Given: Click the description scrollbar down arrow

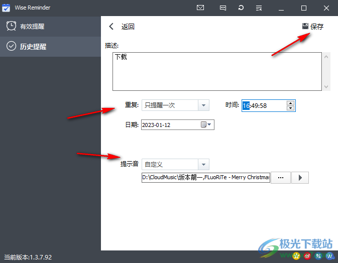Looking at the screenshot, I should coord(326,87).
